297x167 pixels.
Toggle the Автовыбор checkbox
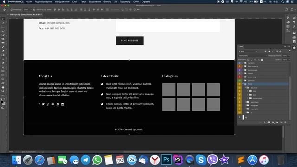coord(11,9)
